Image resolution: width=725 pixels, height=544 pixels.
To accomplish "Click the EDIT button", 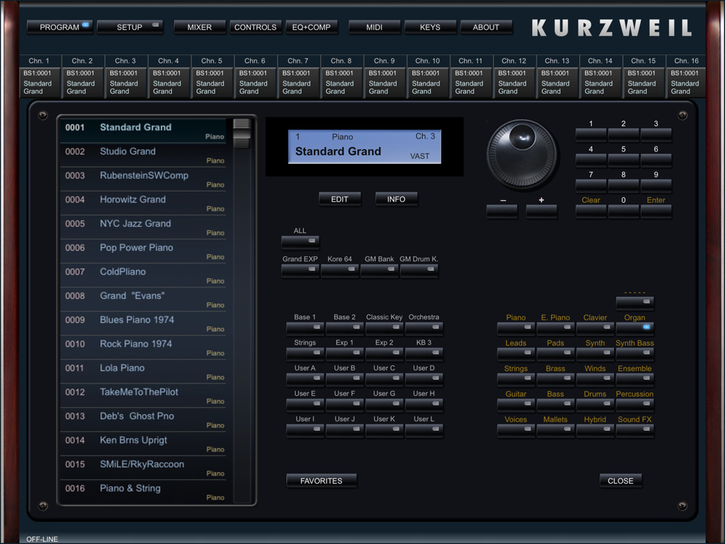I will 339,199.
